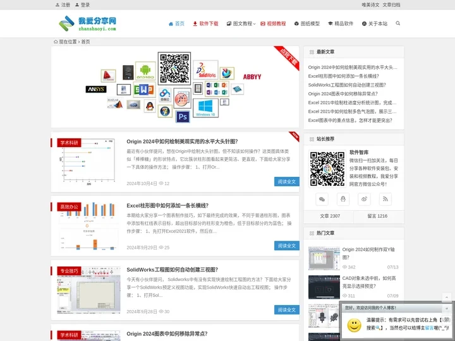The image size is (455, 341).
Task: Click the Photoshop Ps icon in banner
Action: pyautogui.click(x=183, y=117)
